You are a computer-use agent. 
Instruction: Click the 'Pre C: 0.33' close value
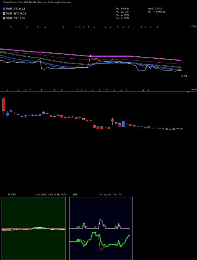pos(123,18)
